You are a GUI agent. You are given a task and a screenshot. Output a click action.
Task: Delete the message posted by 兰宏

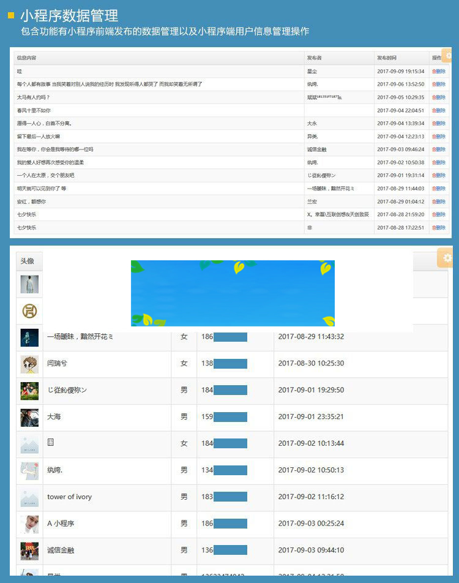[439, 201]
